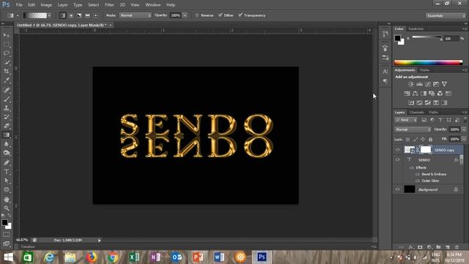Add a Vibrance adjustment
Image resolution: width=469 pixels, height=264 pixels.
(444, 84)
